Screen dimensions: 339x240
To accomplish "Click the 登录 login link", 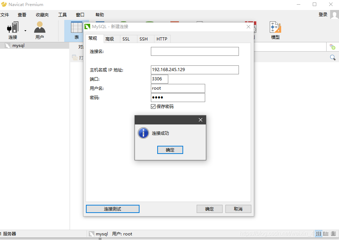I will click(323, 15).
